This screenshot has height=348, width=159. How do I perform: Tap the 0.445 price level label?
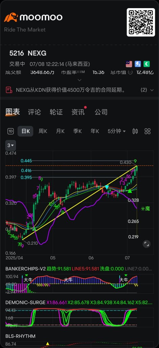point(26,161)
